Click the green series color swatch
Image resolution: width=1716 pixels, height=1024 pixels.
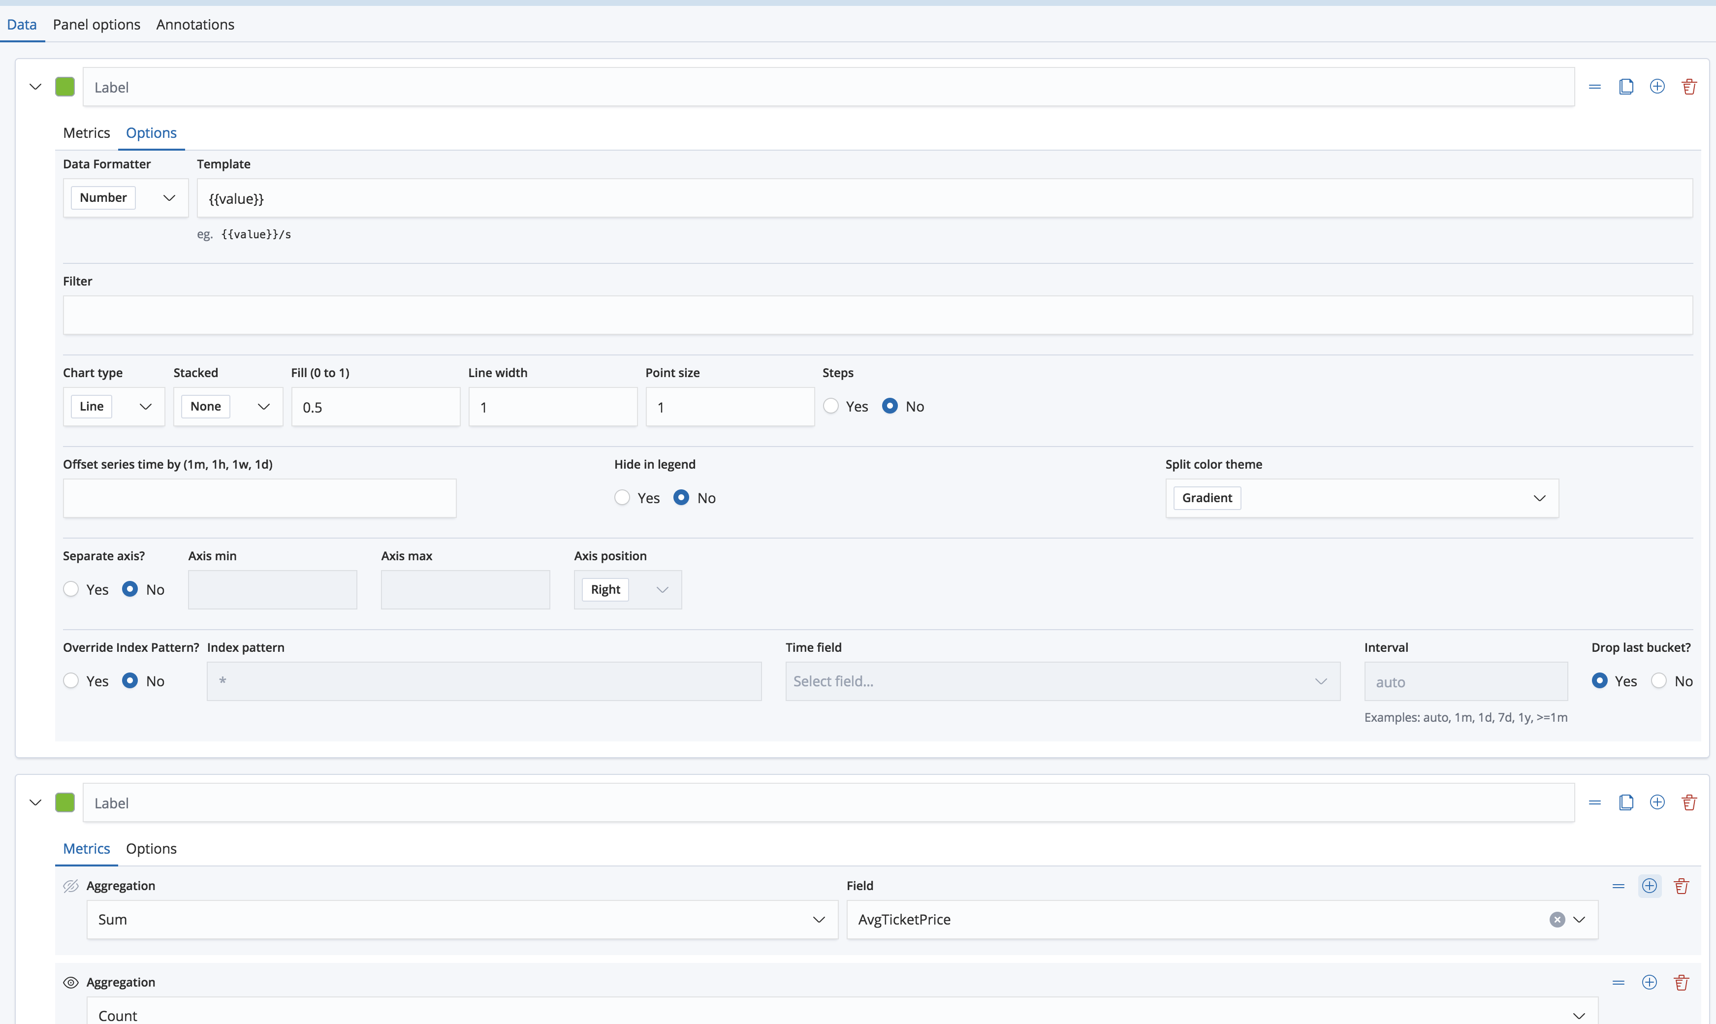click(x=64, y=86)
